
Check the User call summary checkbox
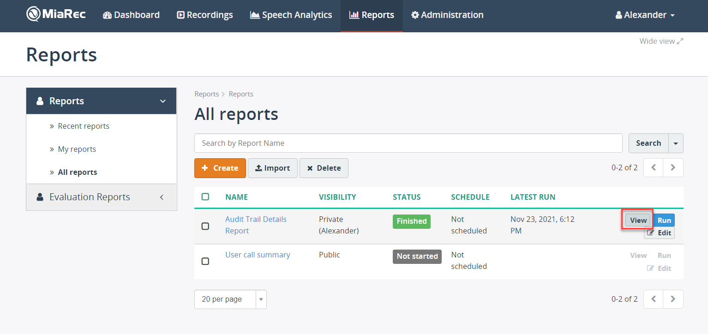click(x=205, y=261)
